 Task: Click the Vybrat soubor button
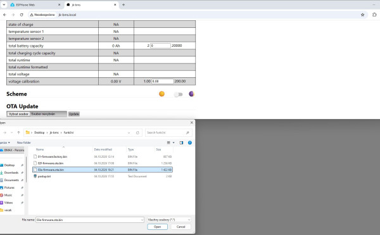click(x=18, y=114)
